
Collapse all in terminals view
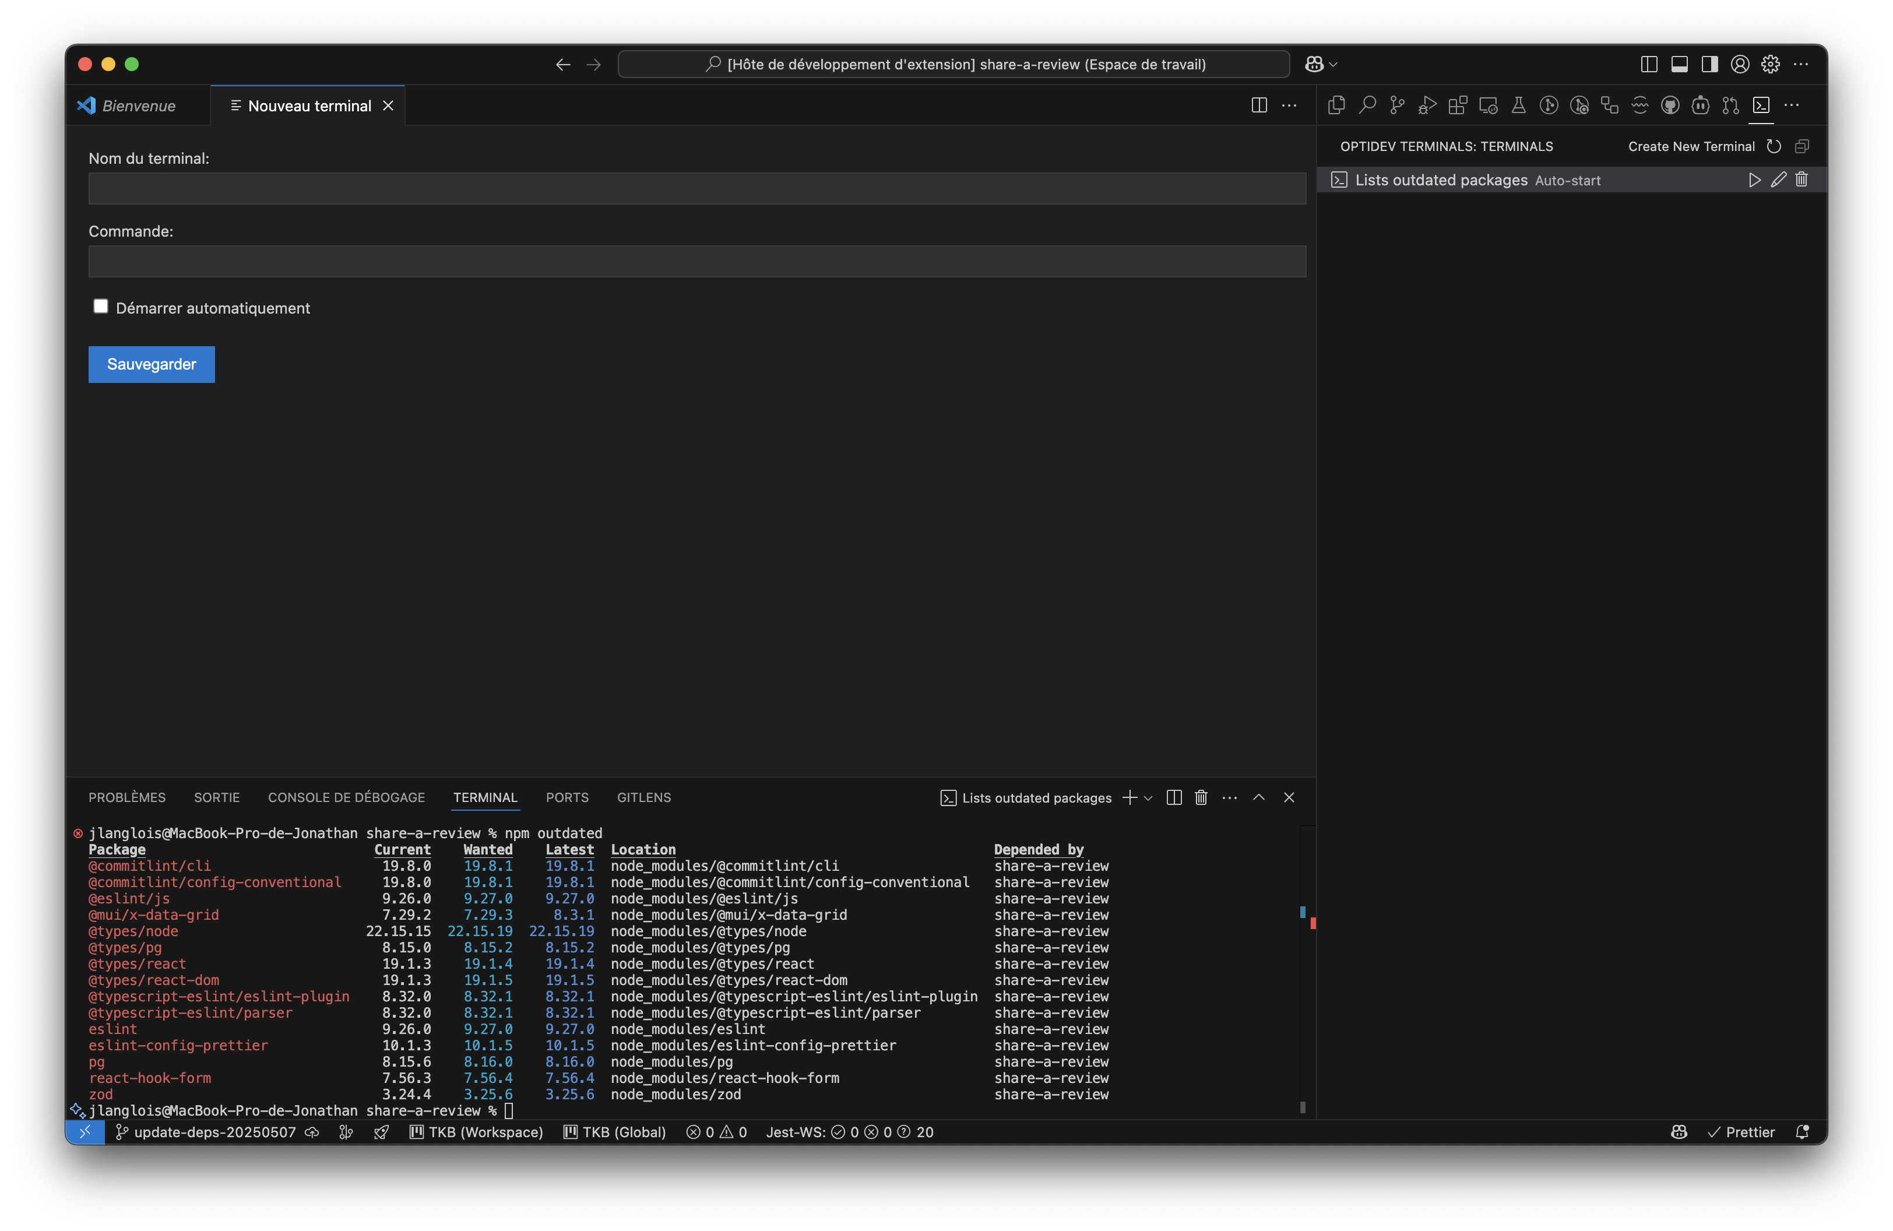coord(1802,146)
